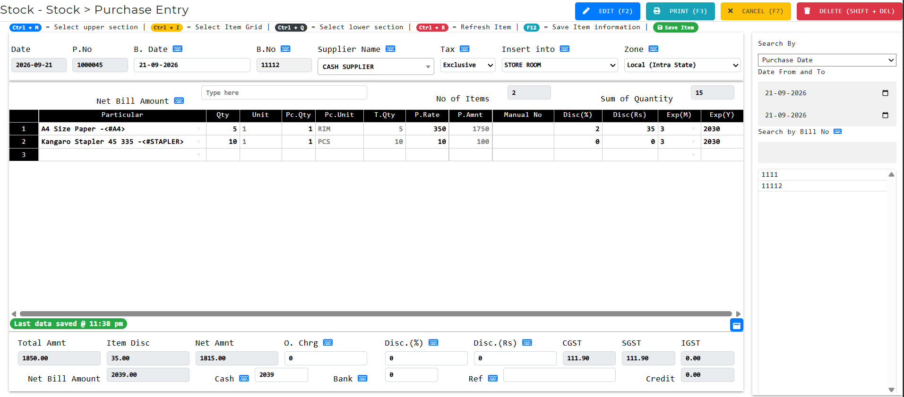Select bill number 11112 in the search list
This screenshot has height=397, width=904.
click(x=823, y=186)
